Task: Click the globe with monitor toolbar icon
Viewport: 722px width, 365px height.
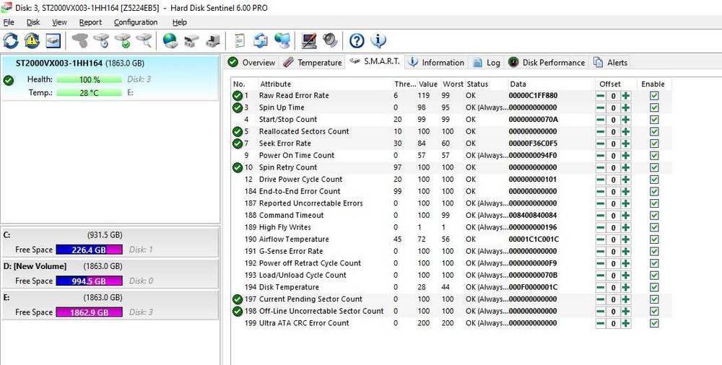Action: point(282,40)
